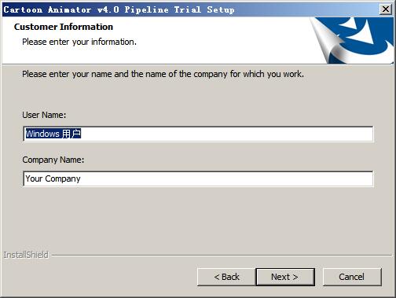This screenshot has width=396, height=298.
Task: Click the Your Company text in field
Action: pyautogui.click(x=53, y=178)
